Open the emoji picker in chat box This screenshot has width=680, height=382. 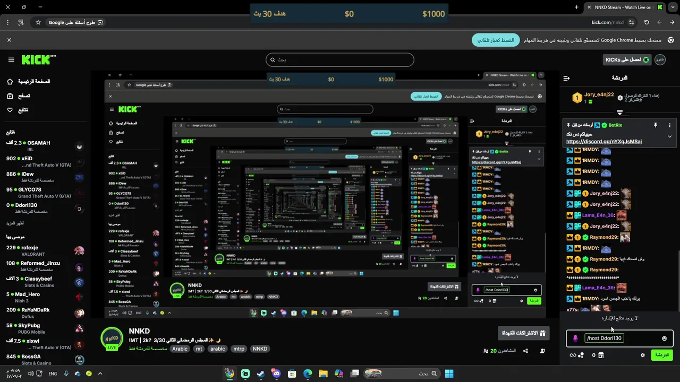(664, 338)
